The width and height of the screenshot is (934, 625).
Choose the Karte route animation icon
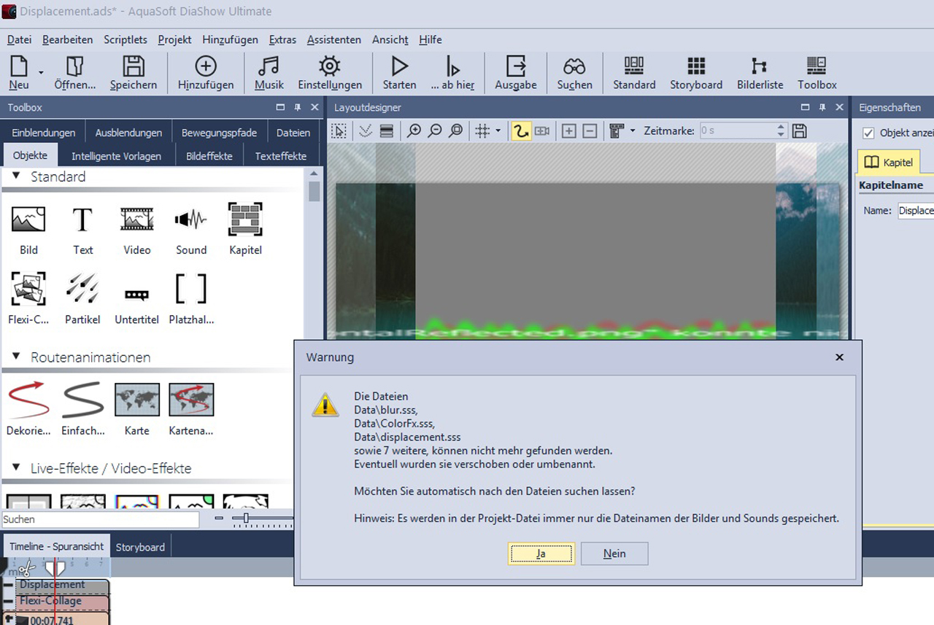[136, 400]
